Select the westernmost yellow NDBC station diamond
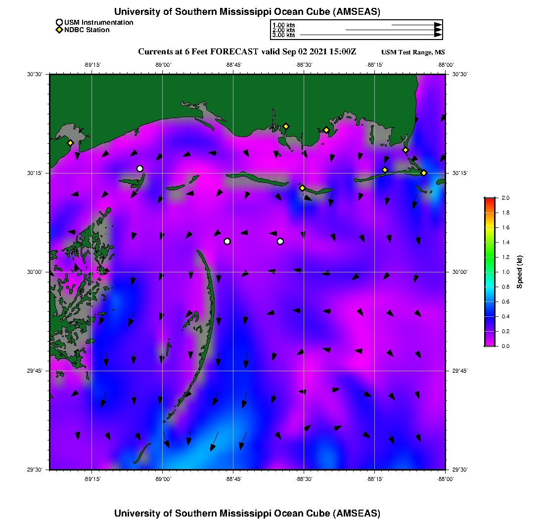Image resolution: width=544 pixels, height=519 pixels. click(x=71, y=143)
